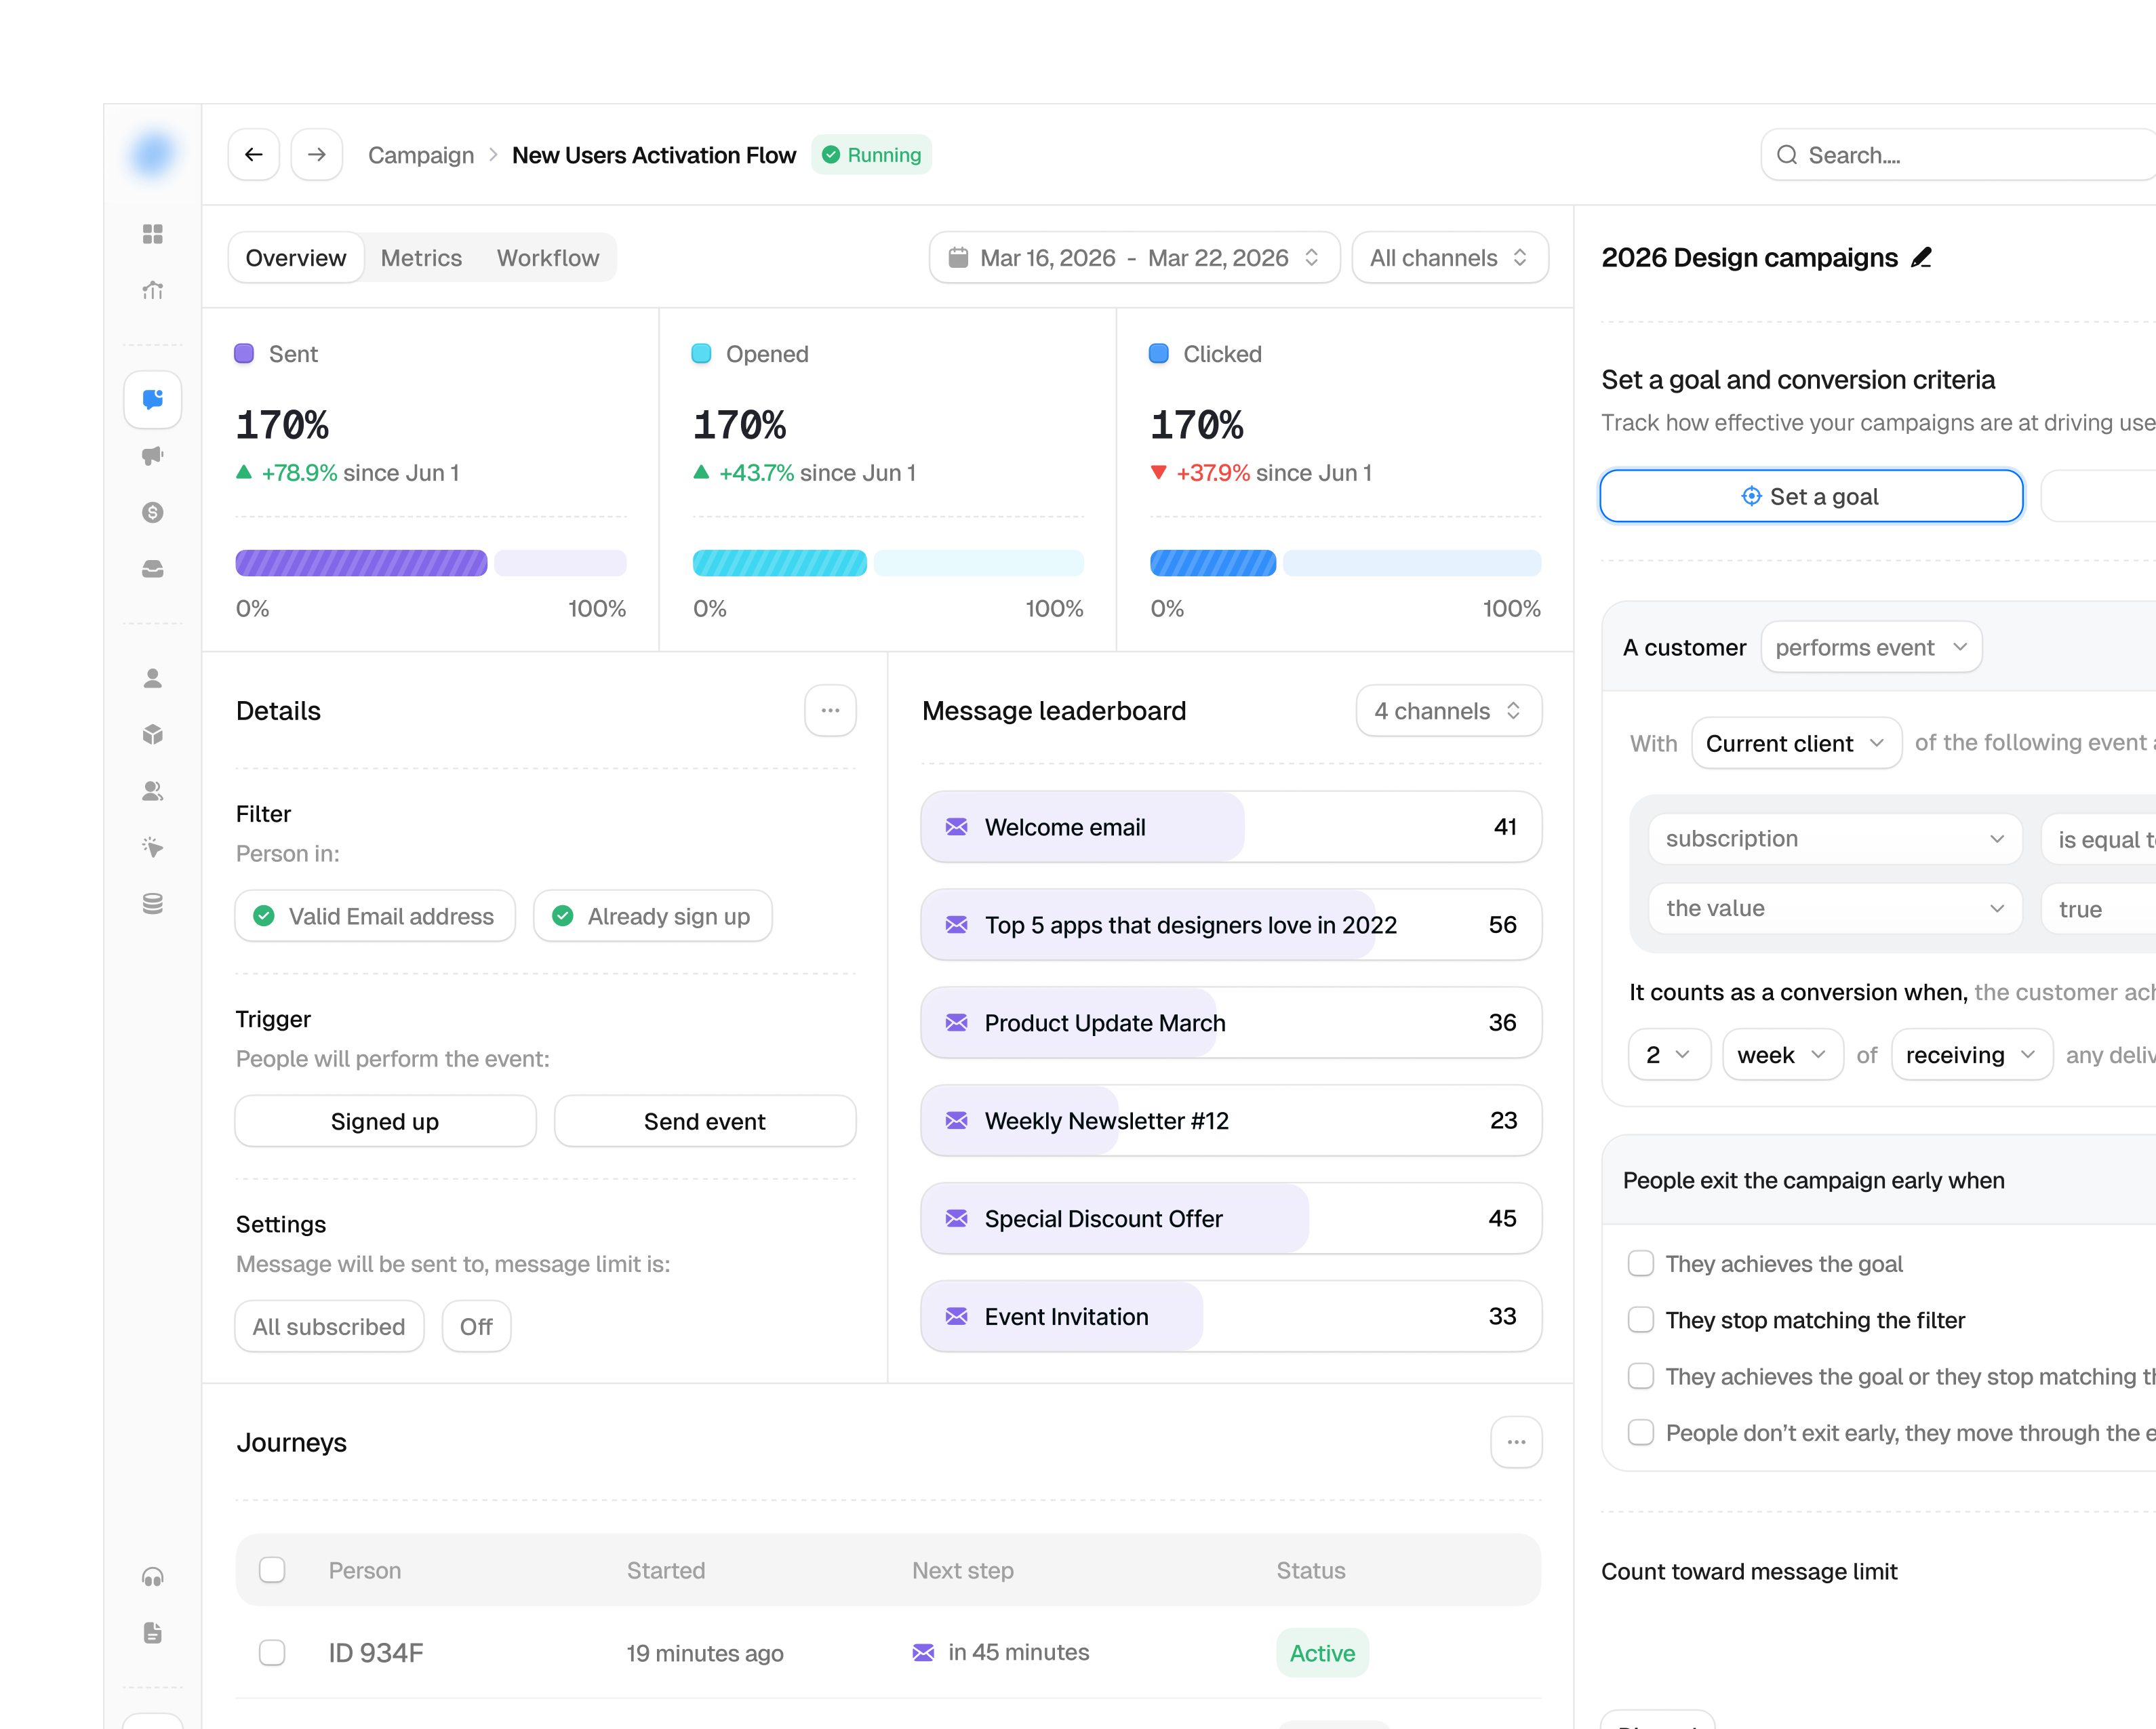
Task: Open the database stack sidebar icon
Action: coord(152,904)
